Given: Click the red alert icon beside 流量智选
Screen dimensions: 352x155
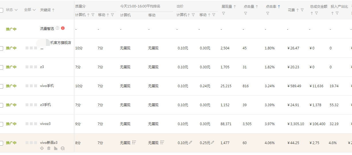Looking at the screenshot, I should point(63,28).
